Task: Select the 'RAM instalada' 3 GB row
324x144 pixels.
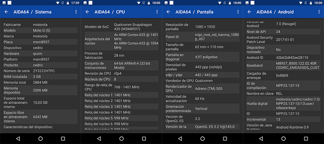Action: click(x=40, y=77)
